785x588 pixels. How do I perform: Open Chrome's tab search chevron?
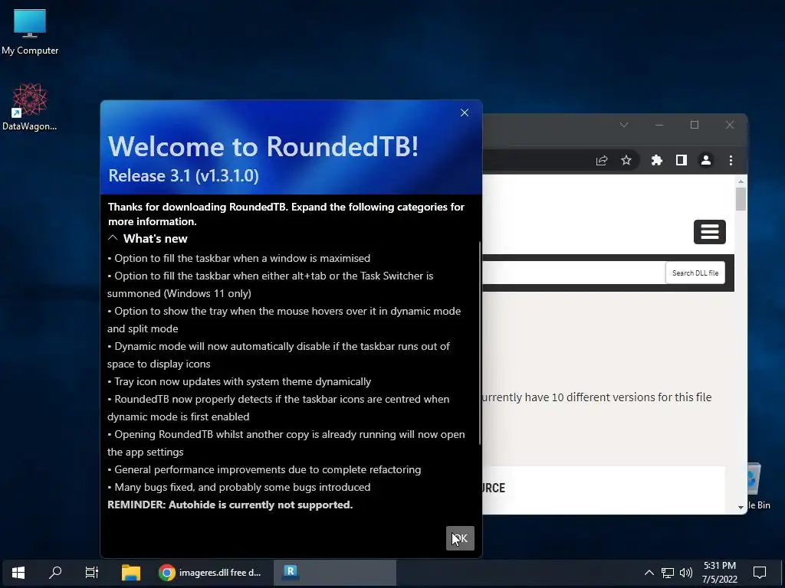624,125
